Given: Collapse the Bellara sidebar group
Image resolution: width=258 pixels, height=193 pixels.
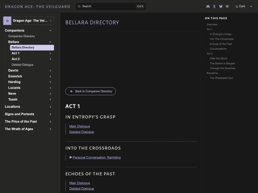Looking at the screenshot, I should coord(50,42).
